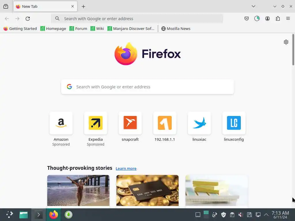Open the Getting Started bookmark
This screenshot has width=295, height=221.
[20, 28]
